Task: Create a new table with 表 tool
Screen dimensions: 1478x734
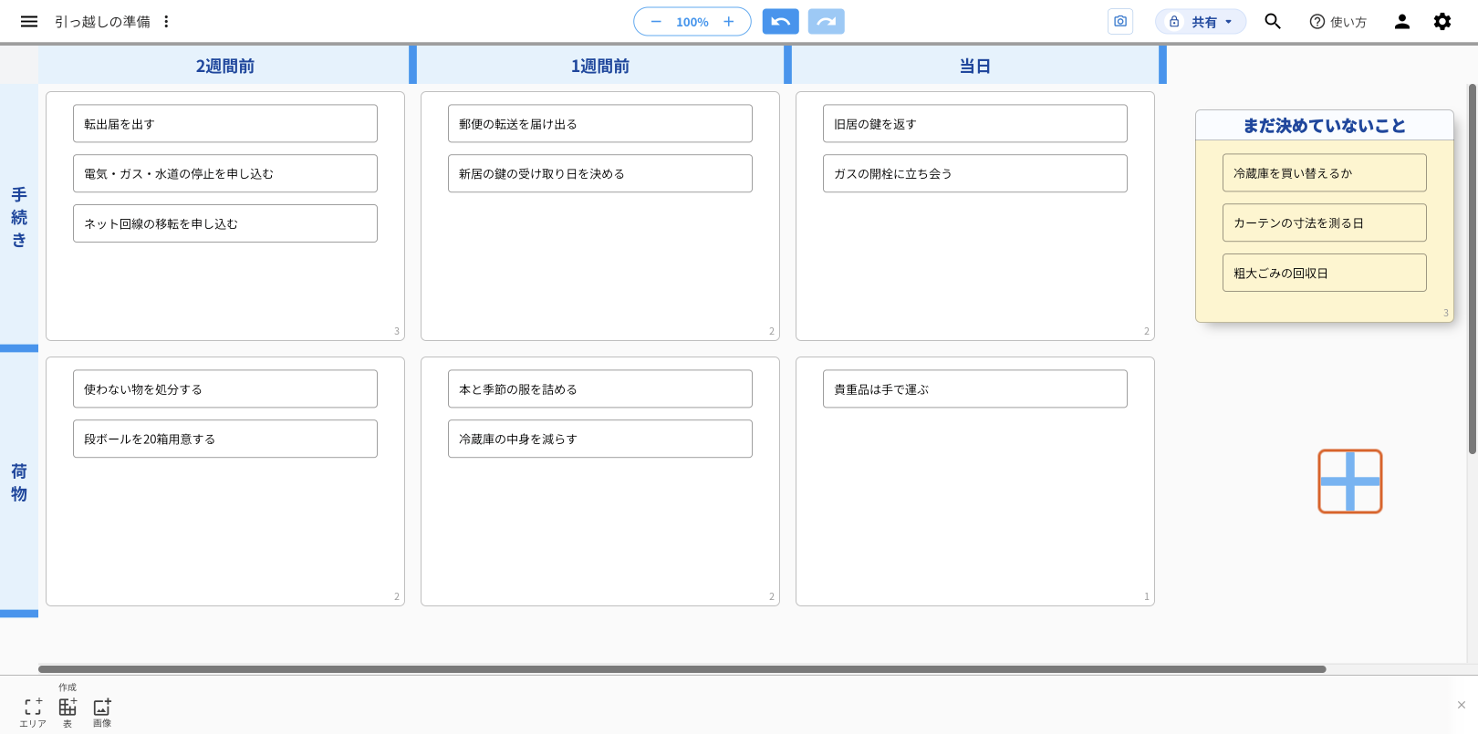Action: click(68, 711)
